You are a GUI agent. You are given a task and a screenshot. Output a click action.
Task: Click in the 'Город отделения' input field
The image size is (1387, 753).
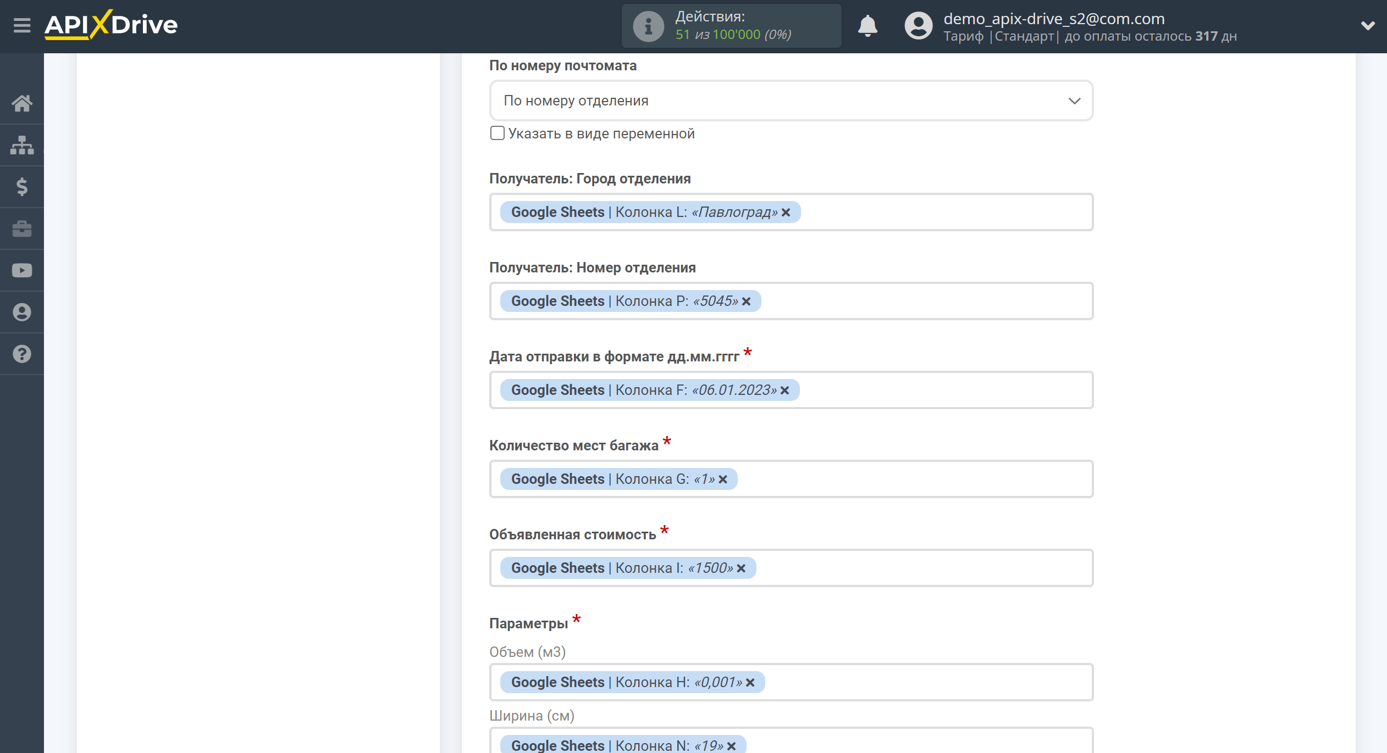791,212
